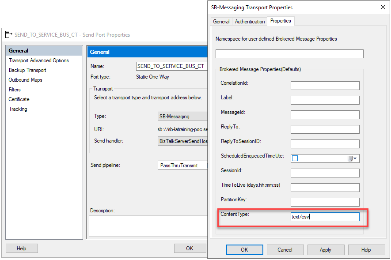Switch to the General tab in SB-Messaging dialog
Screen dimensions: 391x260
[221, 21]
